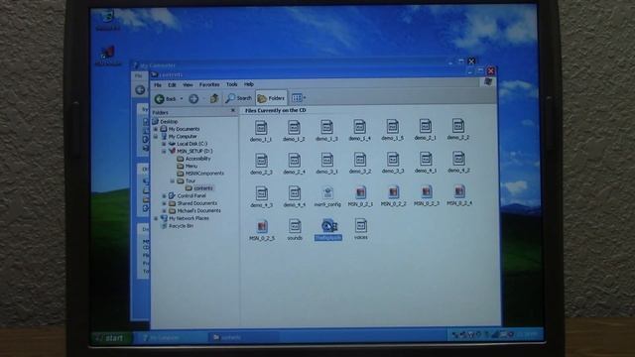Click the demo_1_4 file icon
The height and width of the screenshot is (357, 635).
click(359, 127)
